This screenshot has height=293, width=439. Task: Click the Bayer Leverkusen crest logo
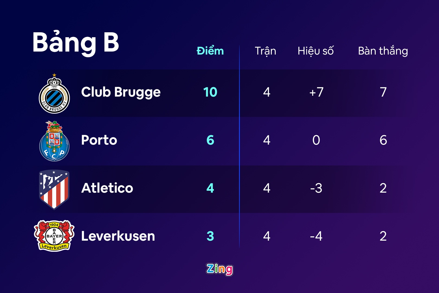54,236
